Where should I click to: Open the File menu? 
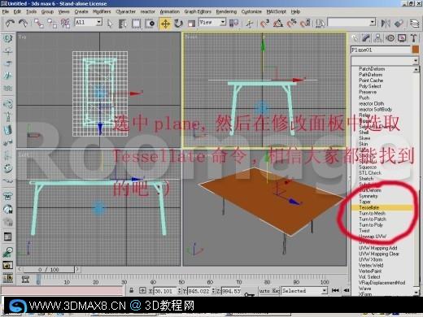click(6, 11)
